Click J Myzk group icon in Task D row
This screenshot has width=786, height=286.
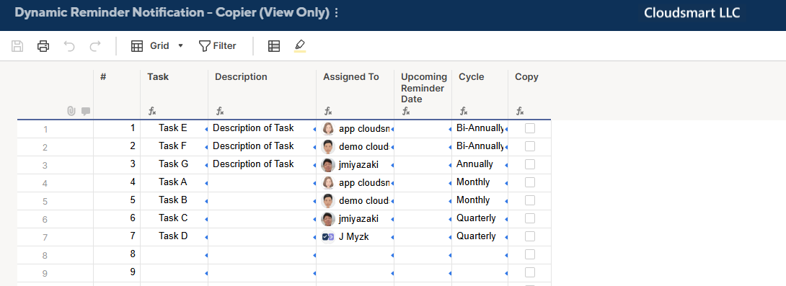coord(328,237)
